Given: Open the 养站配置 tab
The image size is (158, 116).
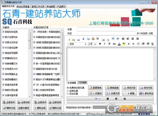Looking at the screenshot, I should (51, 7).
